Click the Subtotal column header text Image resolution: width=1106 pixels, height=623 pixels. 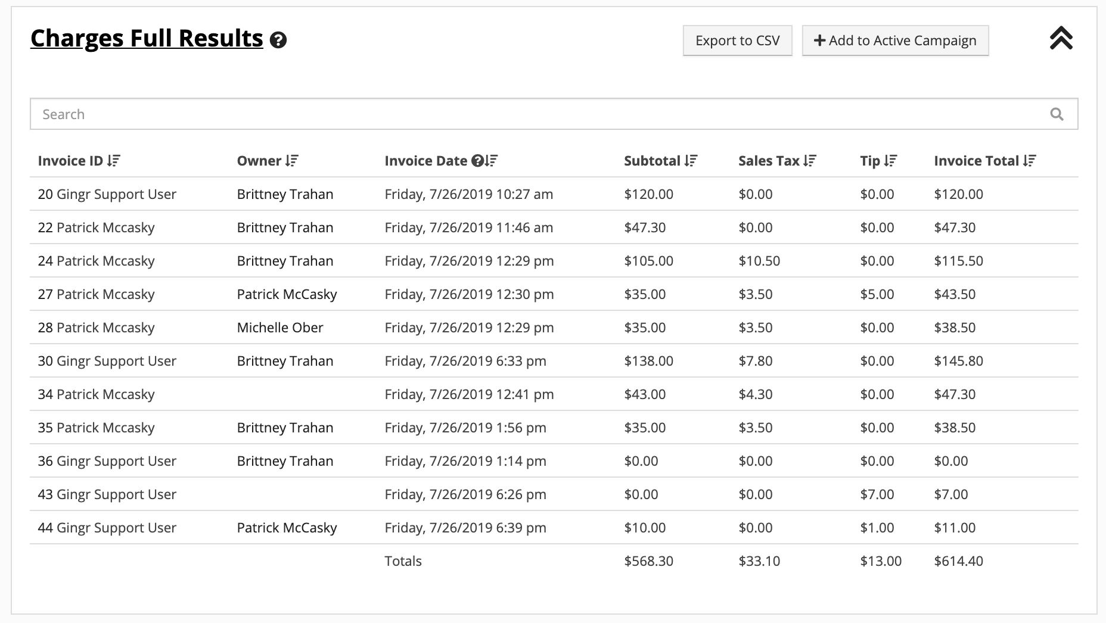pos(652,161)
